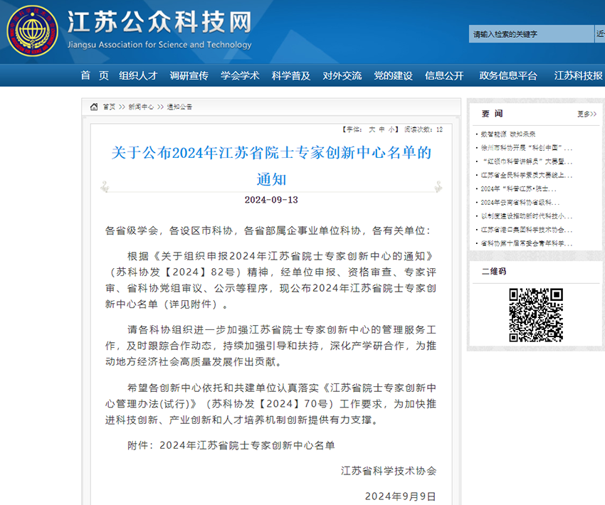Open the 调研宣传 navigation menu
Screen dimensions: 605x505
[x=189, y=75]
